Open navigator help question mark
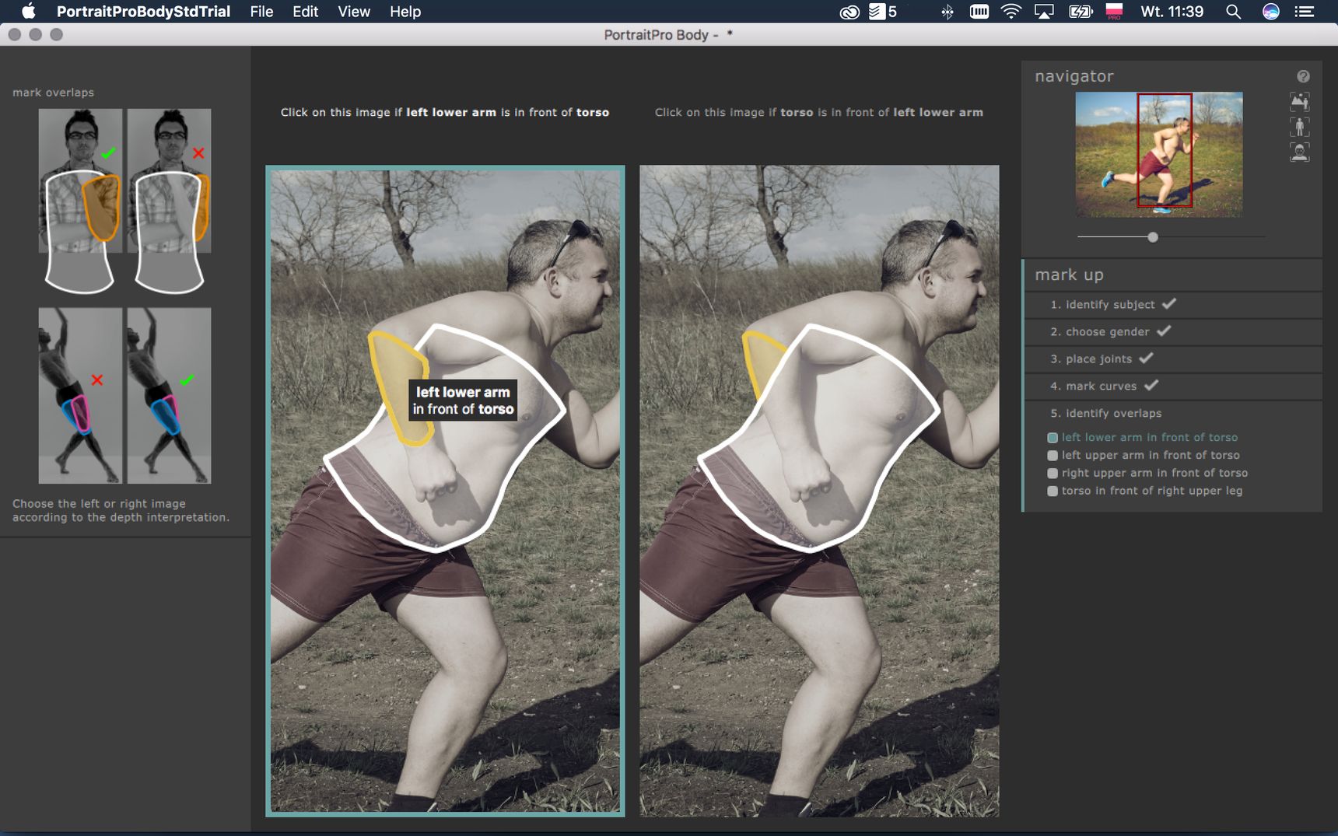The height and width of the screenshot is (836, 1338). 1303,76
